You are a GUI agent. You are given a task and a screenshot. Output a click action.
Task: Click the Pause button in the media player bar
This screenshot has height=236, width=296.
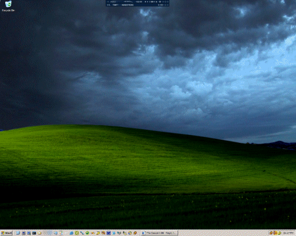click(x=150, y=2)
